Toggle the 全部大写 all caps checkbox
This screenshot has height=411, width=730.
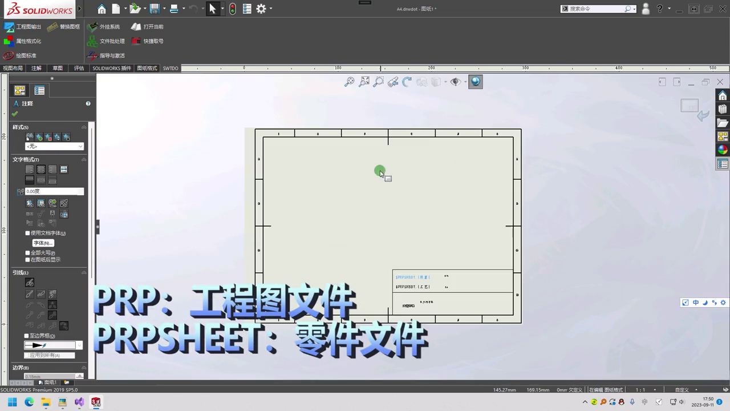27,253
